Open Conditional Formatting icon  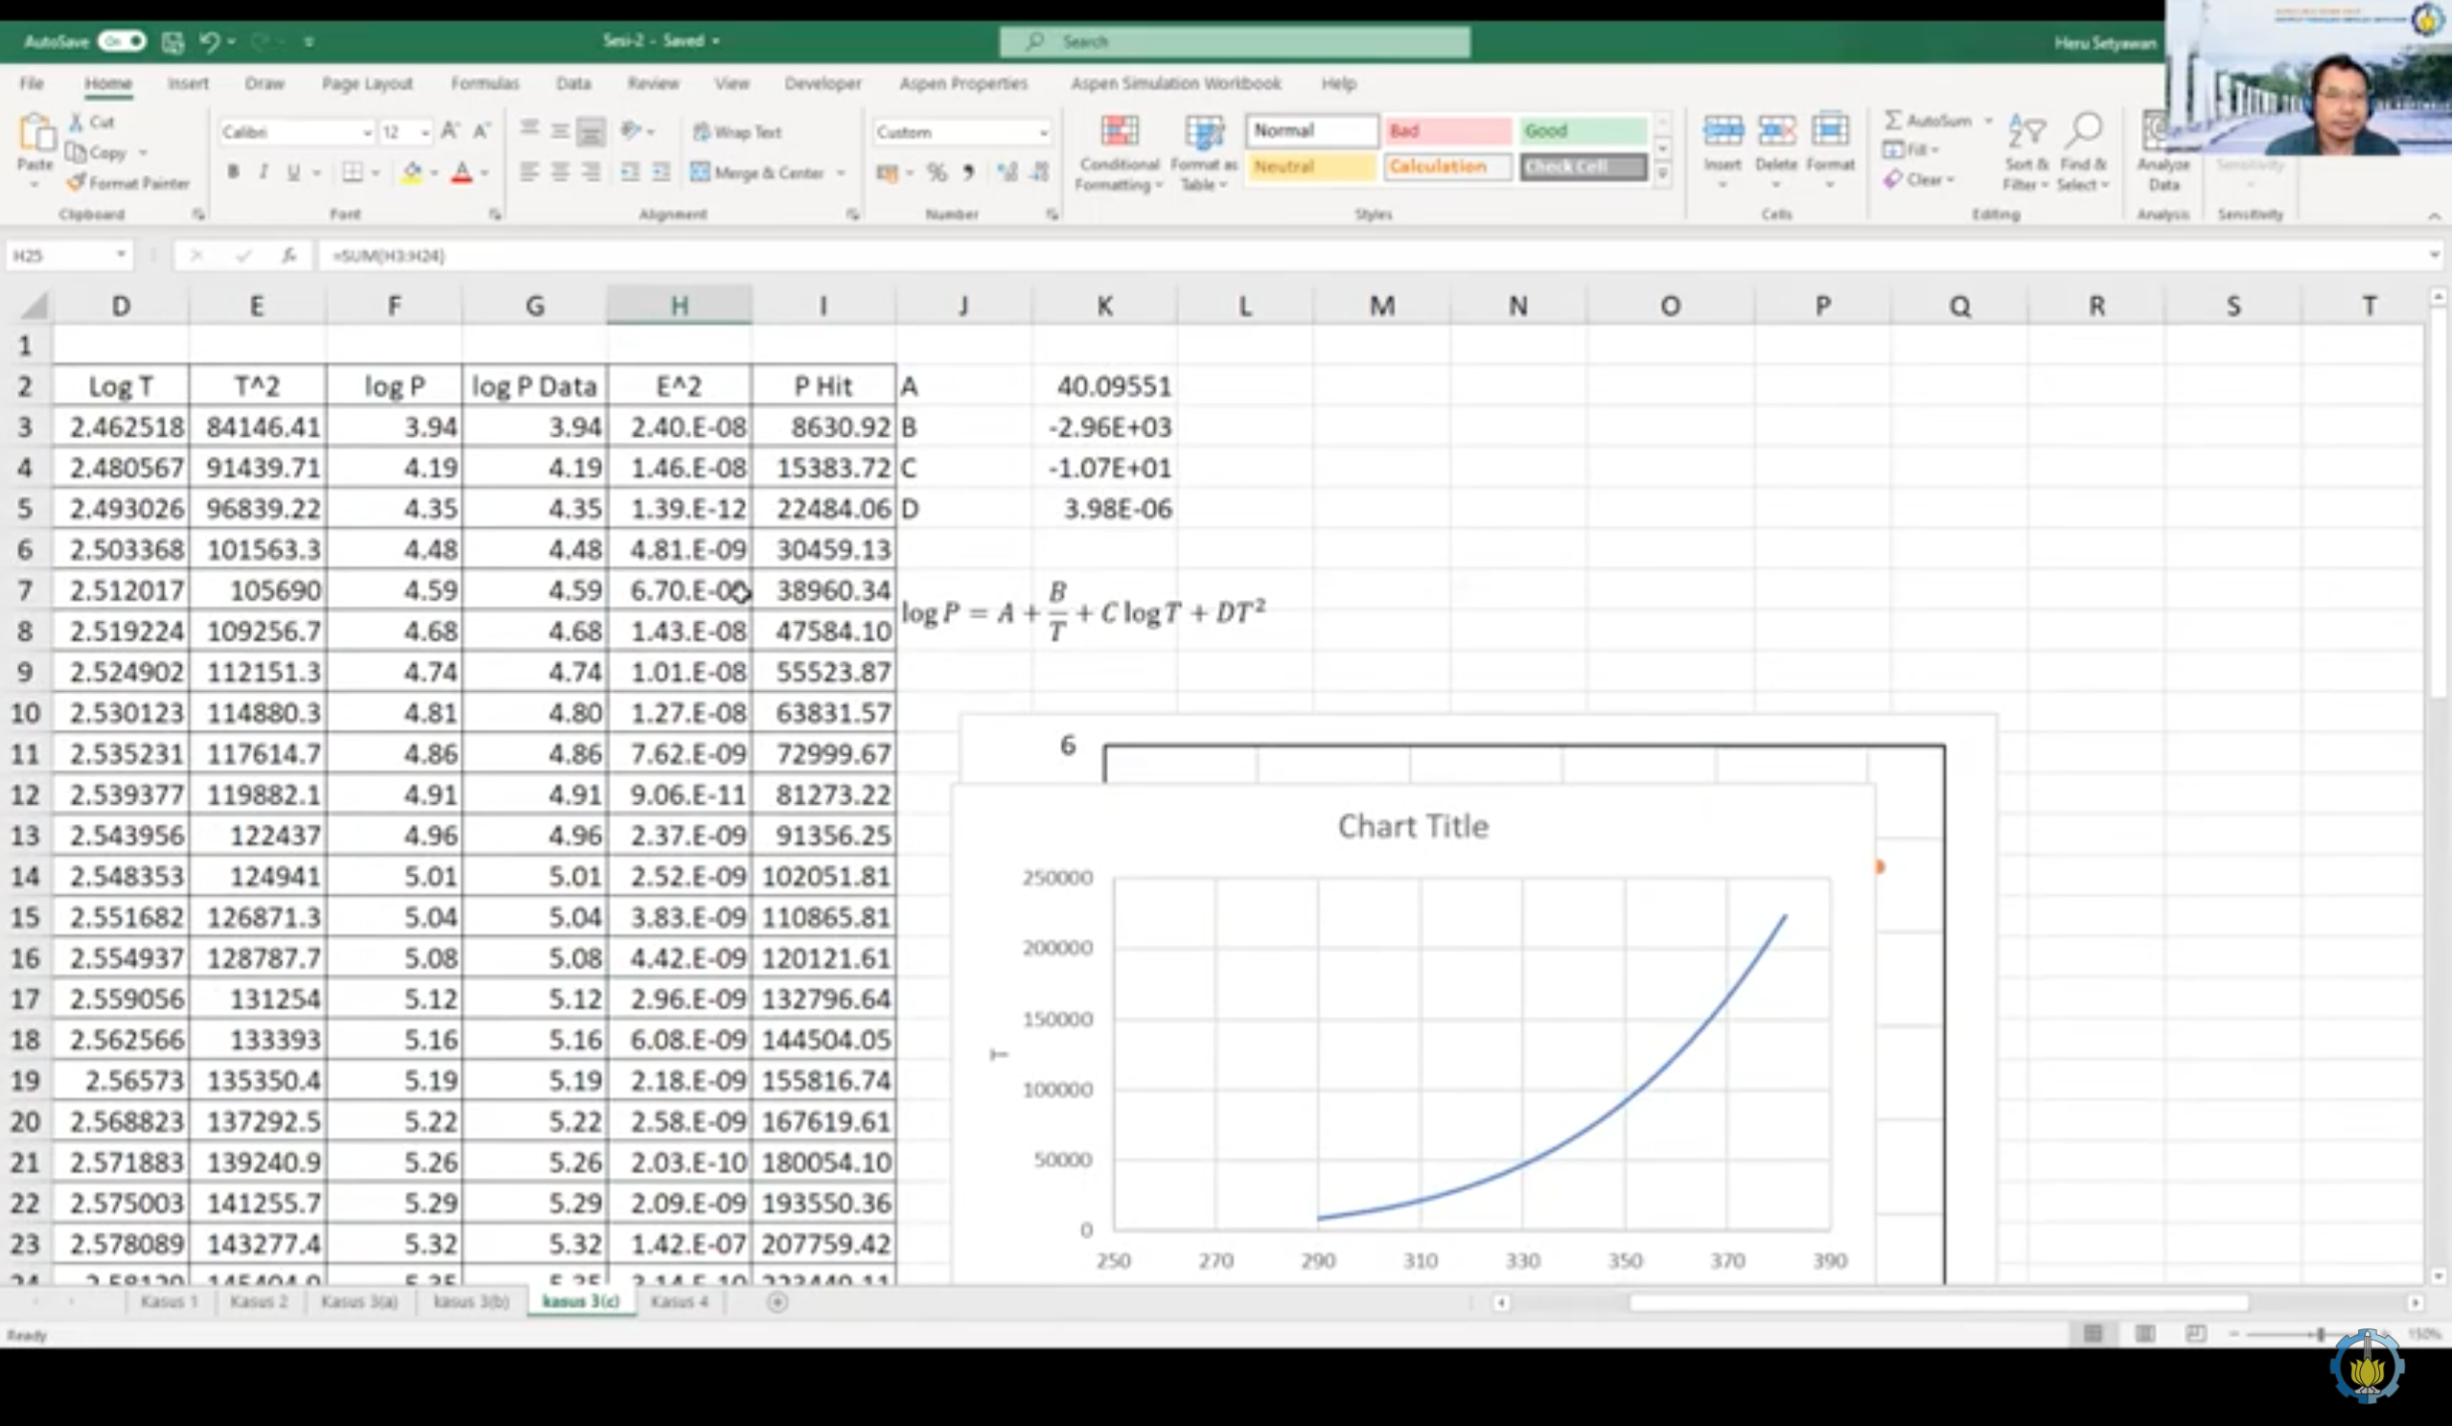tap(1119, 131)
